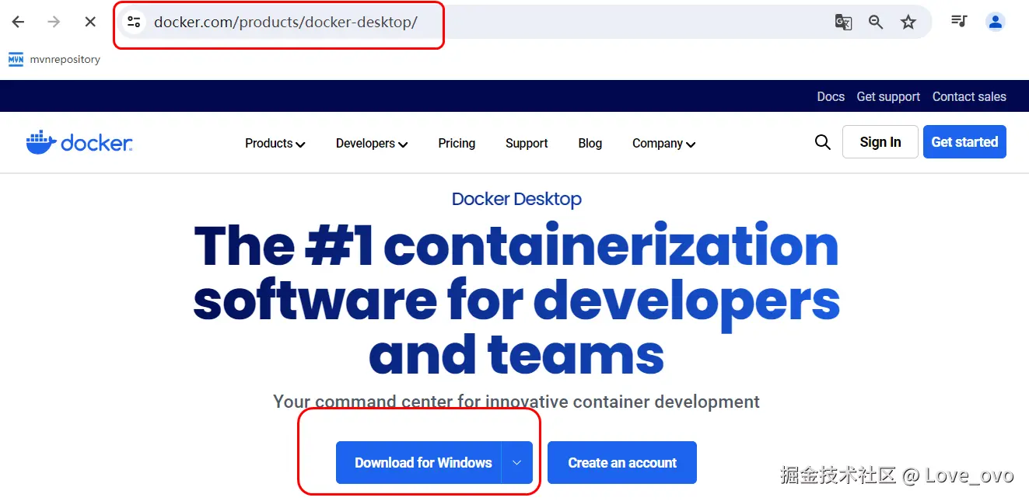The width and height of the screenshot is (1029, 501).
Task: Click the Contact sales link
Action: pyautogui.click(x=969, y=96)
